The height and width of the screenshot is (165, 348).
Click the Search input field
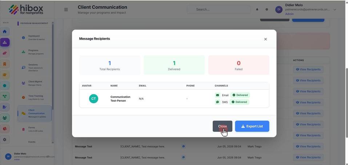tap(219, 9)
